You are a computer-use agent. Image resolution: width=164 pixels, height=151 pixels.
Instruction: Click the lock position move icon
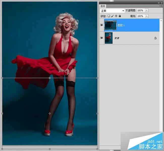[x=116, y=16]
